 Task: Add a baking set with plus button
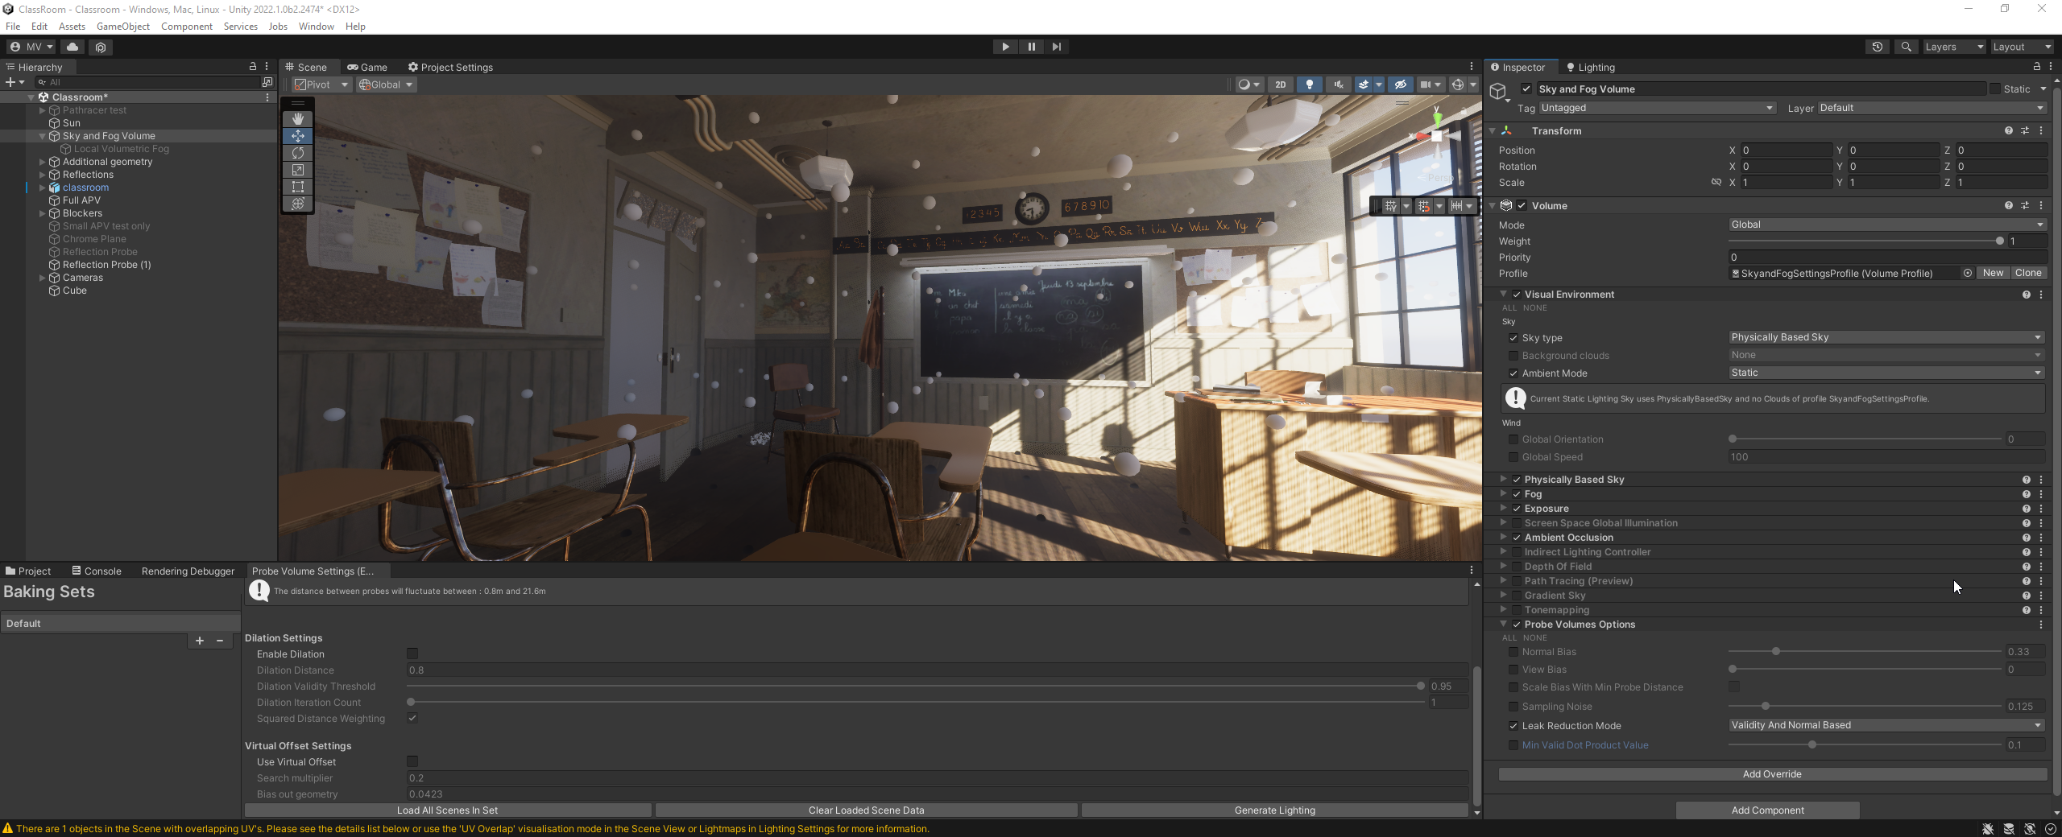[200, 641]
